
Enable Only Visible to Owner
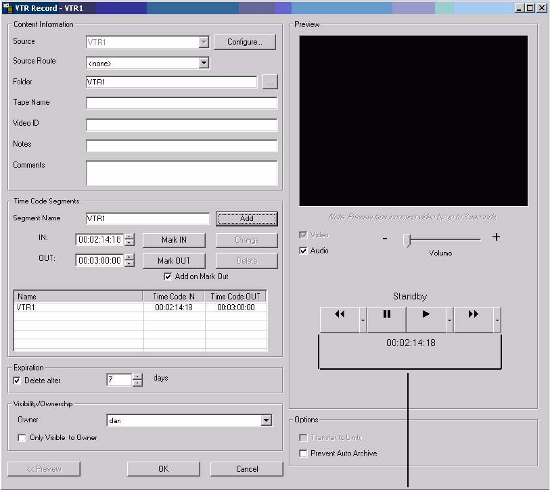pos(22,438)
